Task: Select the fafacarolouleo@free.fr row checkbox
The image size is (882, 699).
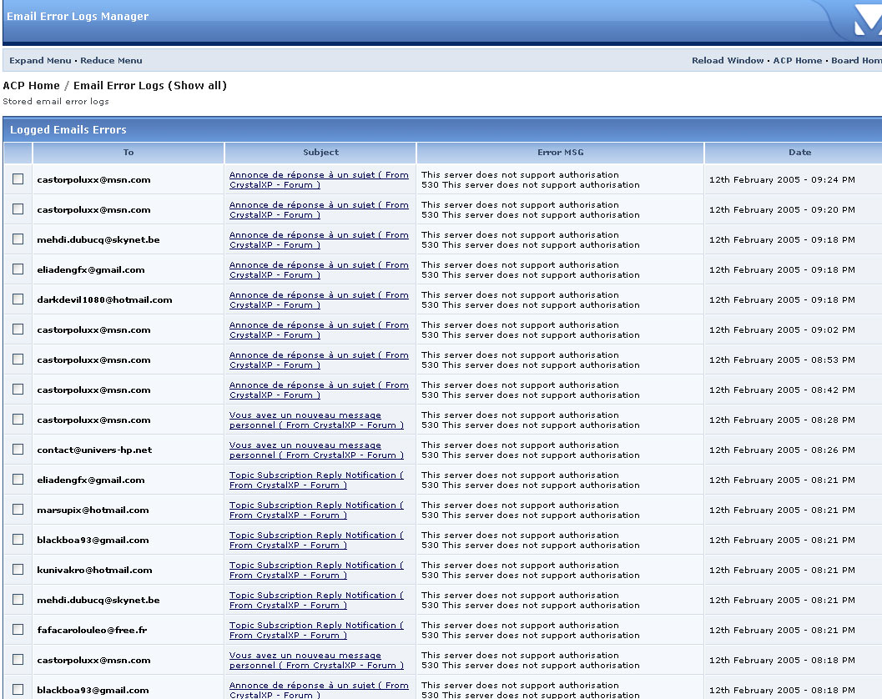Action: 18,629
